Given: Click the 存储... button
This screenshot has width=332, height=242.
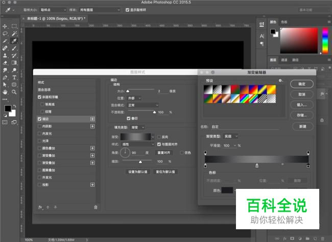Looking at the screenshot, I should [302, 115].
